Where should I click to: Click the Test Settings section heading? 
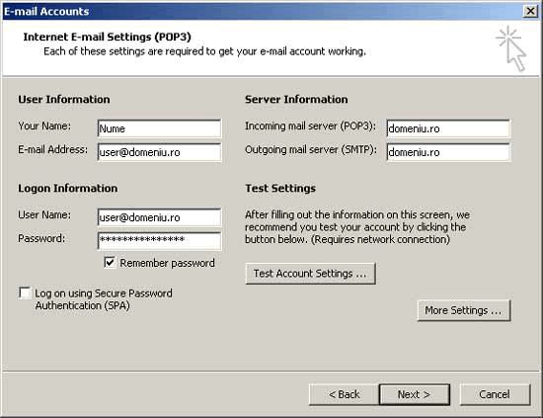click(x=280, y=188)
